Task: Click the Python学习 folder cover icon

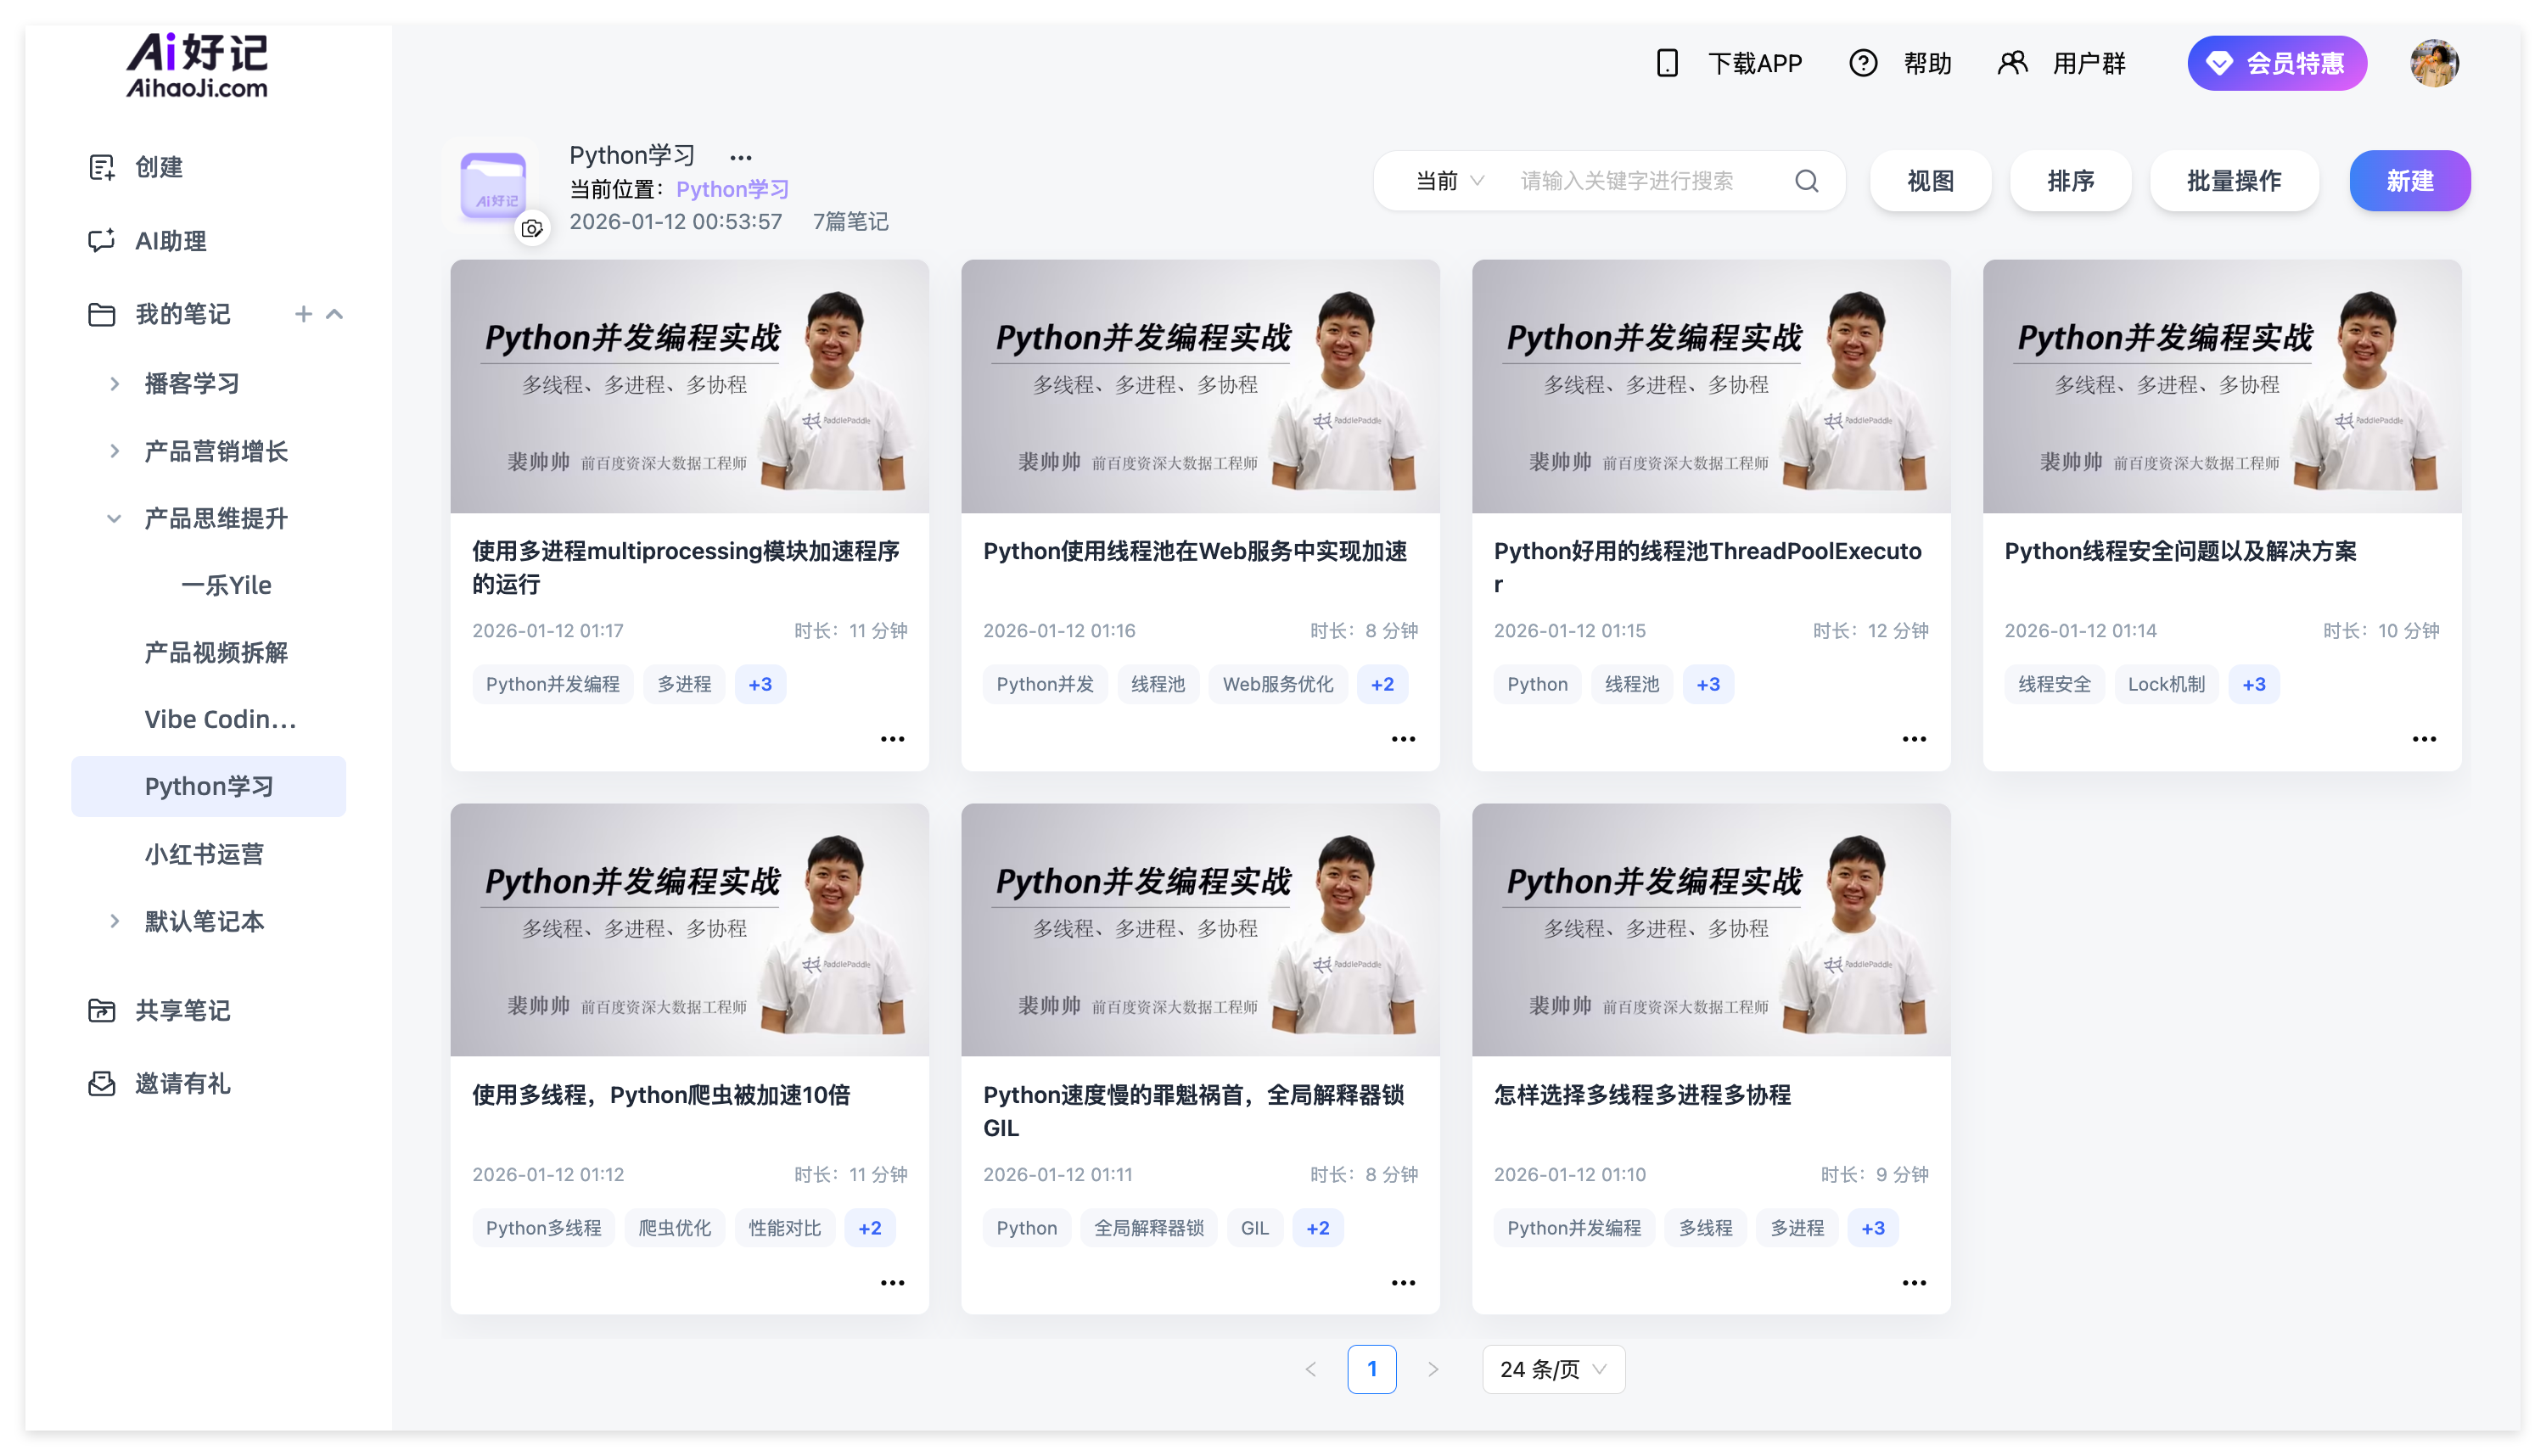Action: 493,184
